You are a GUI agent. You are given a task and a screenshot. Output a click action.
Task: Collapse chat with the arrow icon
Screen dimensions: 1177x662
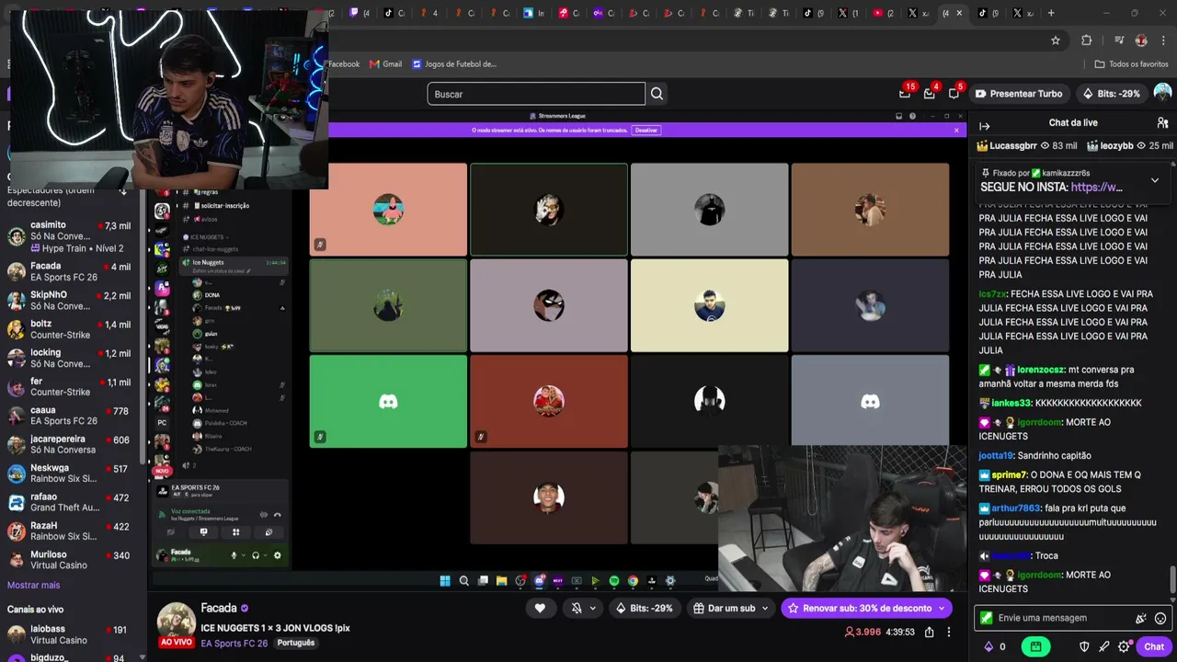tap(984, 126)
